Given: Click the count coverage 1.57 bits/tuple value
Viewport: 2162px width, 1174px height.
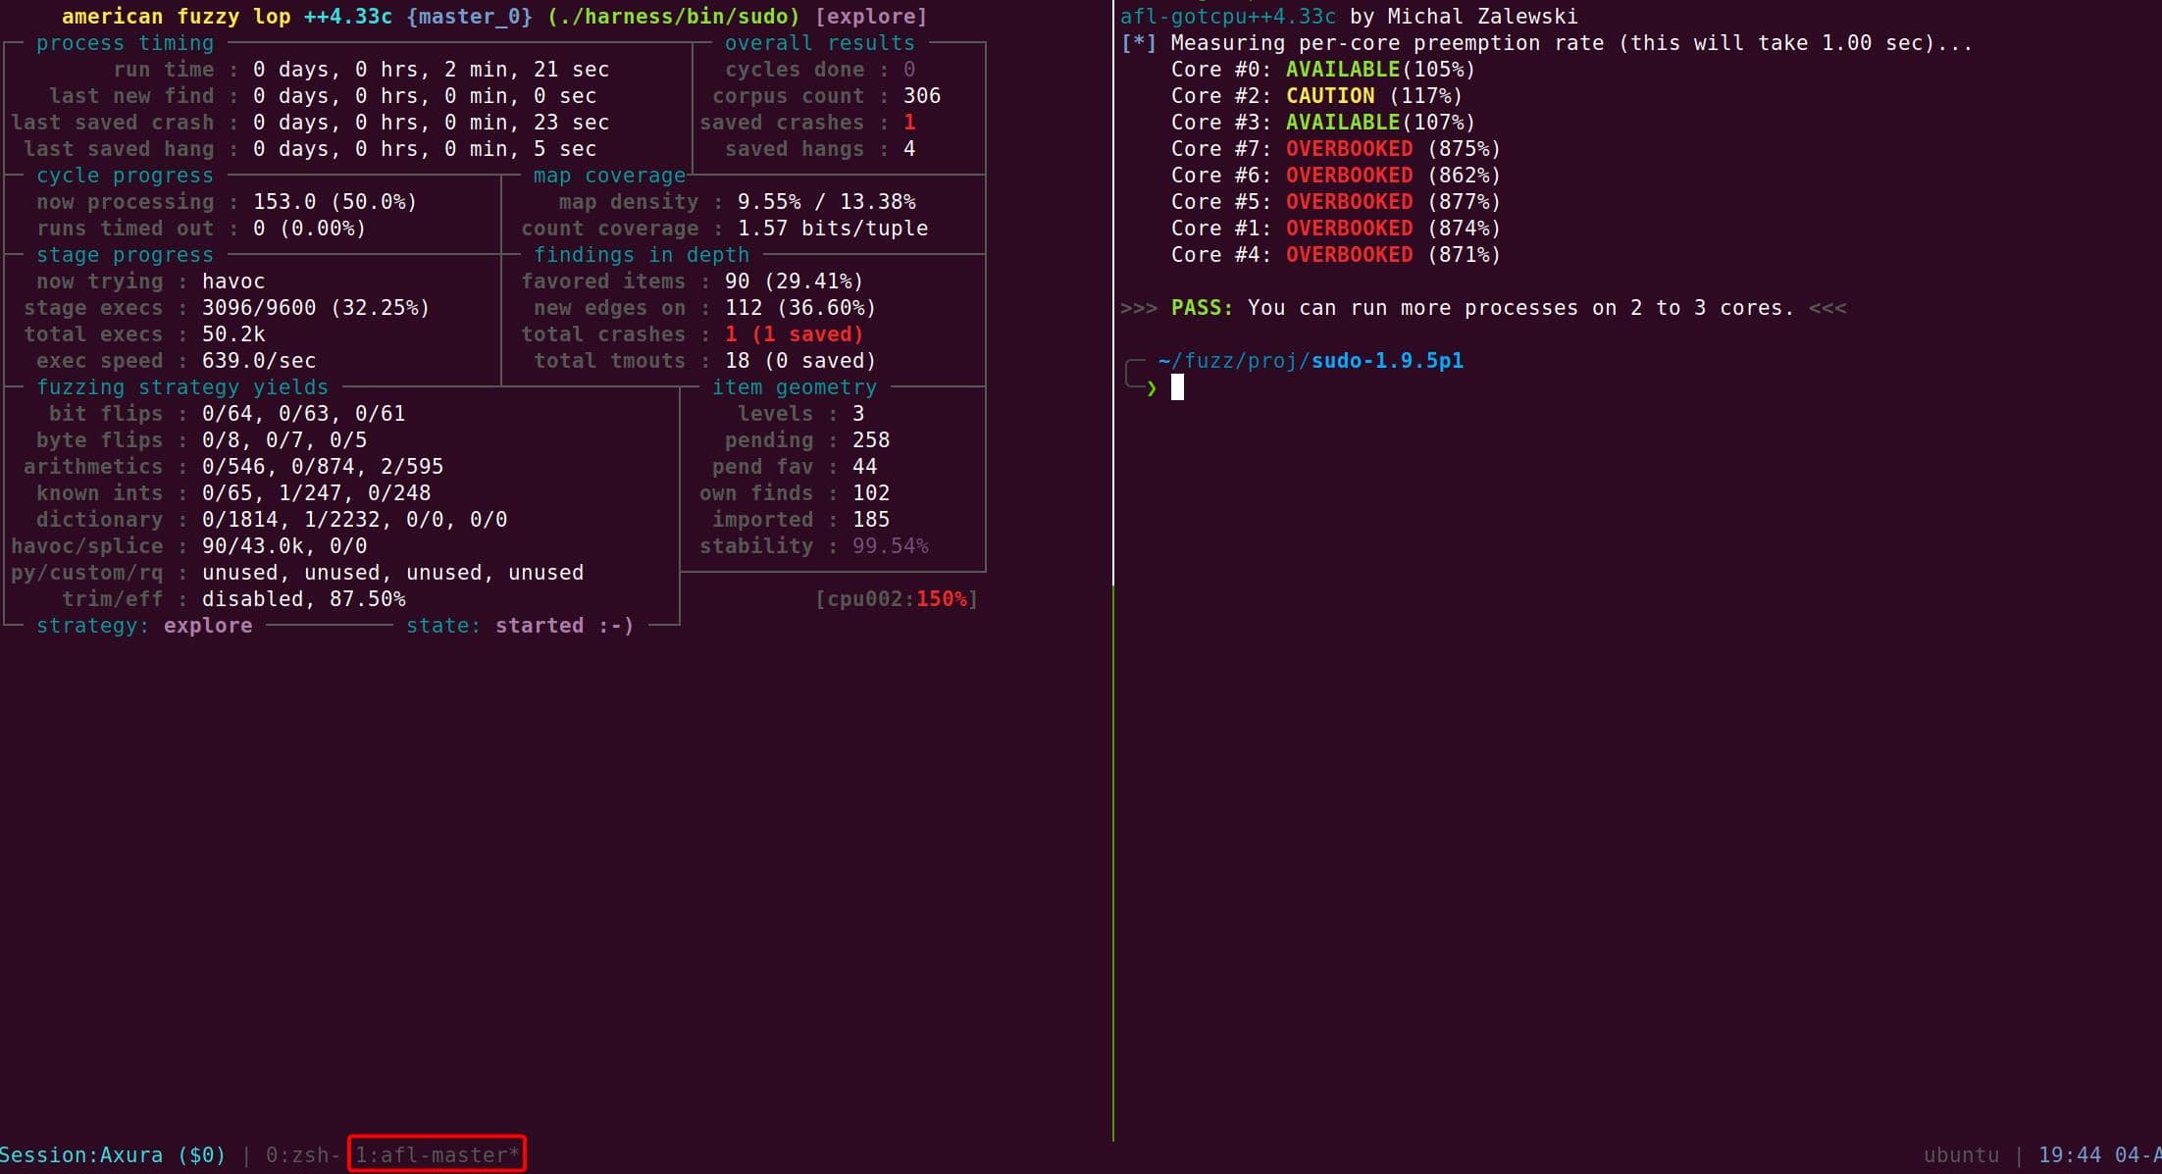Looking at the screenshot, I should pos(833,228).
